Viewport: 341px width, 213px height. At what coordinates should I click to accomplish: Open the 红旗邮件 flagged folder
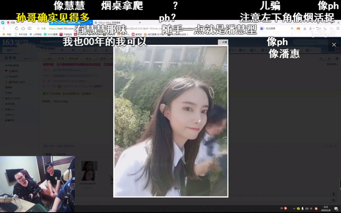[x=12, y=71]
